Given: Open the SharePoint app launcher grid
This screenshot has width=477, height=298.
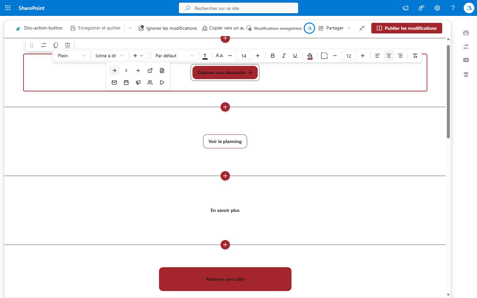Looking at the screenshot, I should [8, 8].
